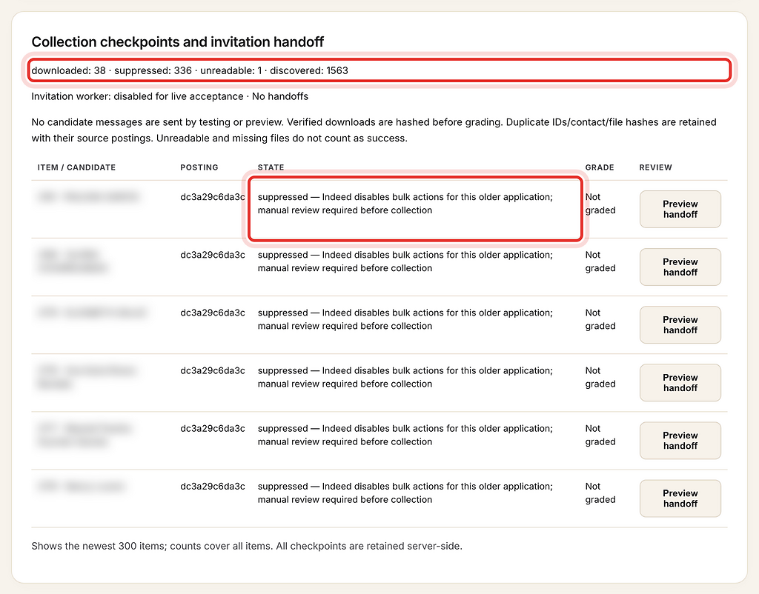Viewport: 759px width, 594px height.
Task: Click the fourth row's Preview handoff button
Action: click(680, 383)
